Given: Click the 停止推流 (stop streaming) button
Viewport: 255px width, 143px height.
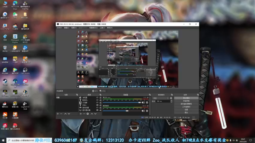Looking at the screenshot, I should point(186,98).
